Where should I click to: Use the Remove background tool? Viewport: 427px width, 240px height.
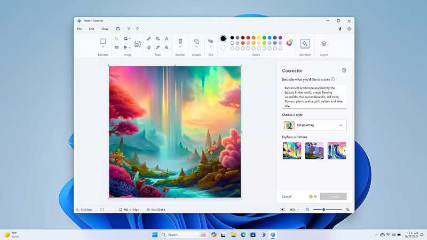click(138, 44)
